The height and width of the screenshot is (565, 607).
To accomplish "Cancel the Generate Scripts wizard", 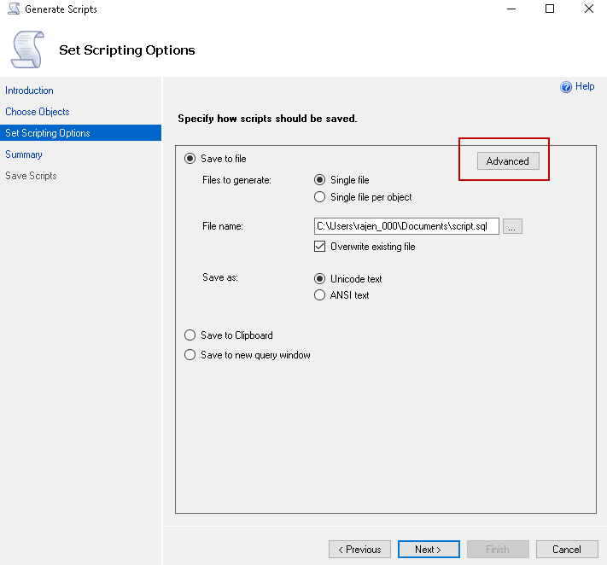I will coord(567,550).
